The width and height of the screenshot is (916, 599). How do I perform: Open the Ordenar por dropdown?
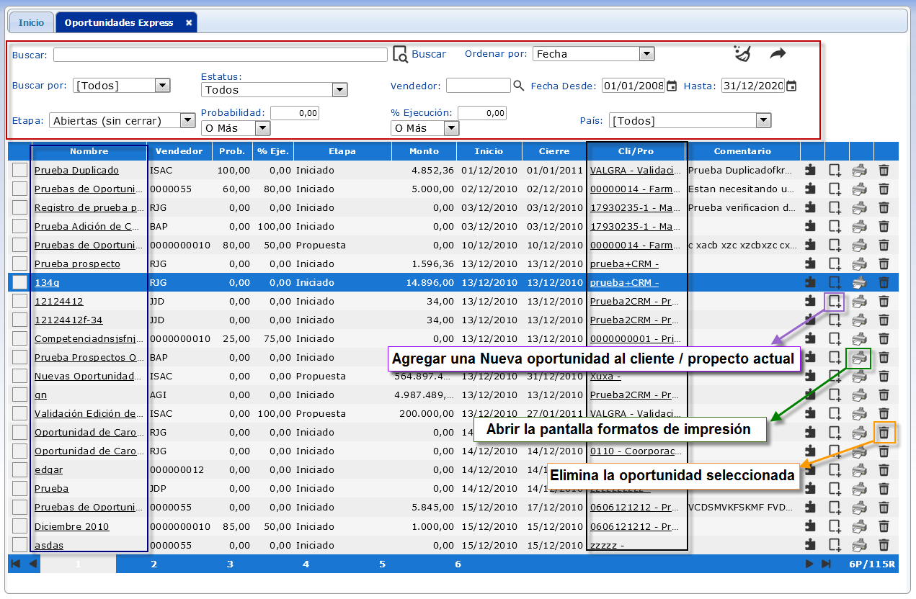coord(646,54)
